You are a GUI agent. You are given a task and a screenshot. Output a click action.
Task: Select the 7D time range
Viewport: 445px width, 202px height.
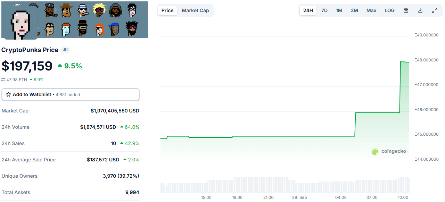point(324,10)
